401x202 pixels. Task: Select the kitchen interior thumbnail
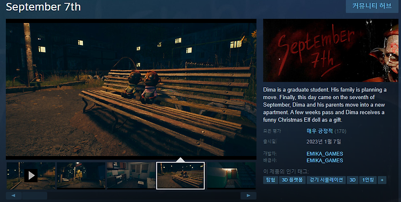click(x=131, y=176)
